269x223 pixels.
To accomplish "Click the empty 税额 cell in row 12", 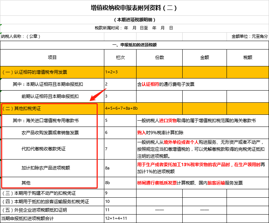I will click(x=248, y=219).
